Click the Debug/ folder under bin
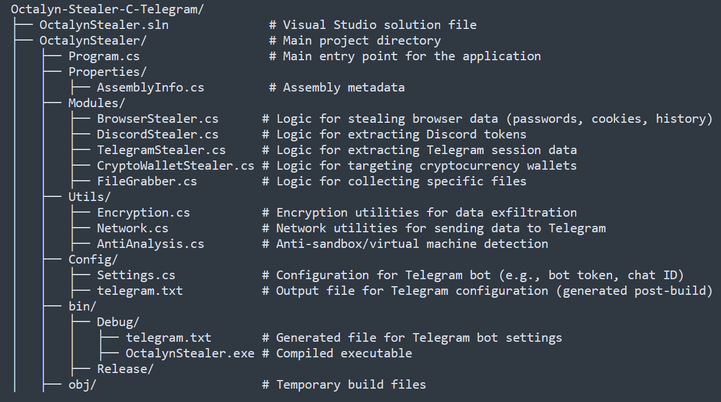Image resolution: width=721 pixels, height=402 pixels. click(x=118, y=322)
